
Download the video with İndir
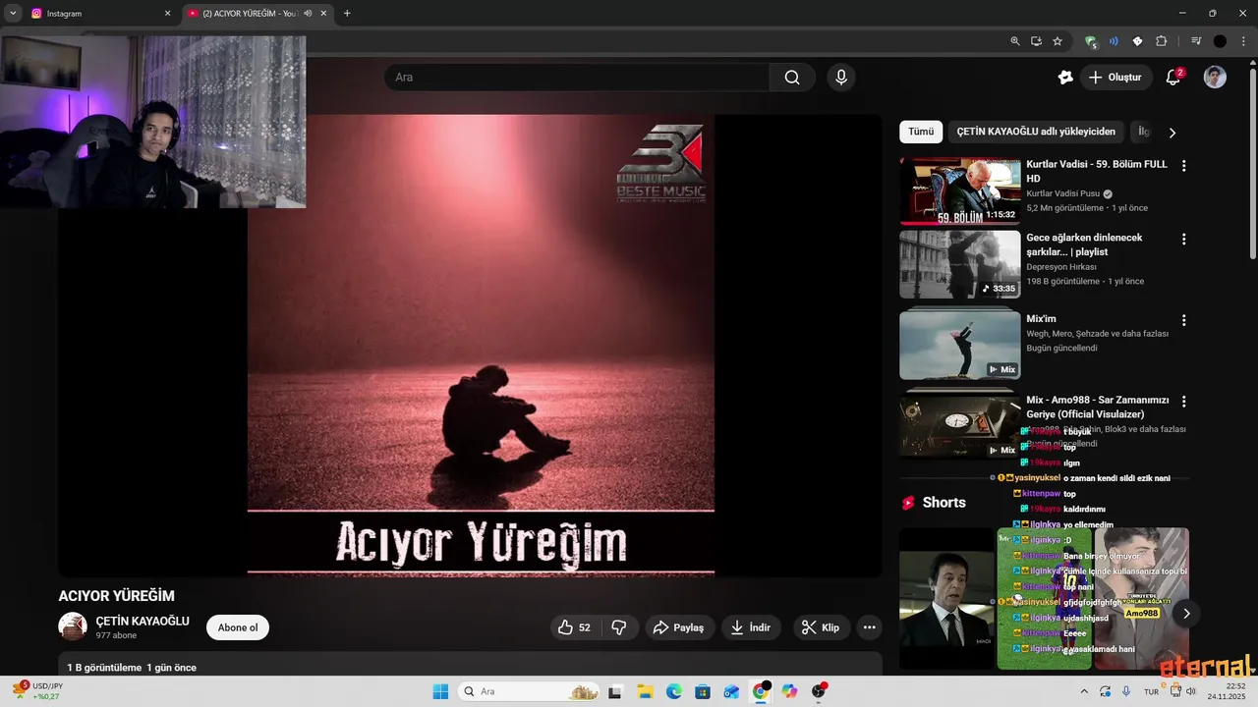tap(752, 627)
